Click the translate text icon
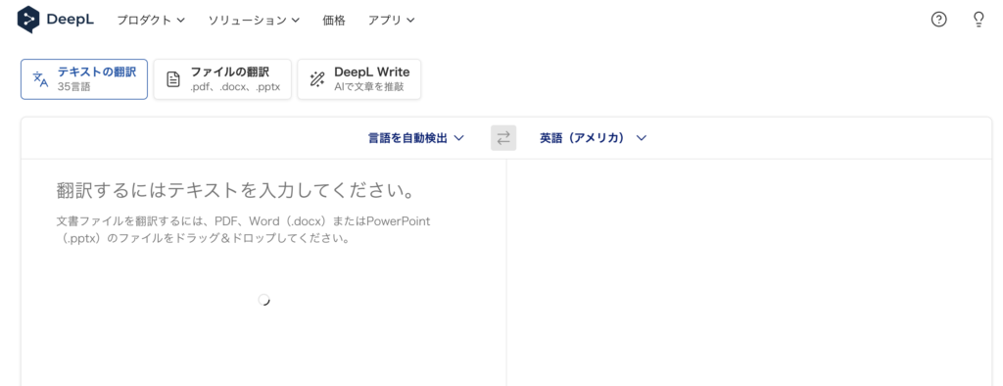The image size is (1003, 386). (40, 79)
